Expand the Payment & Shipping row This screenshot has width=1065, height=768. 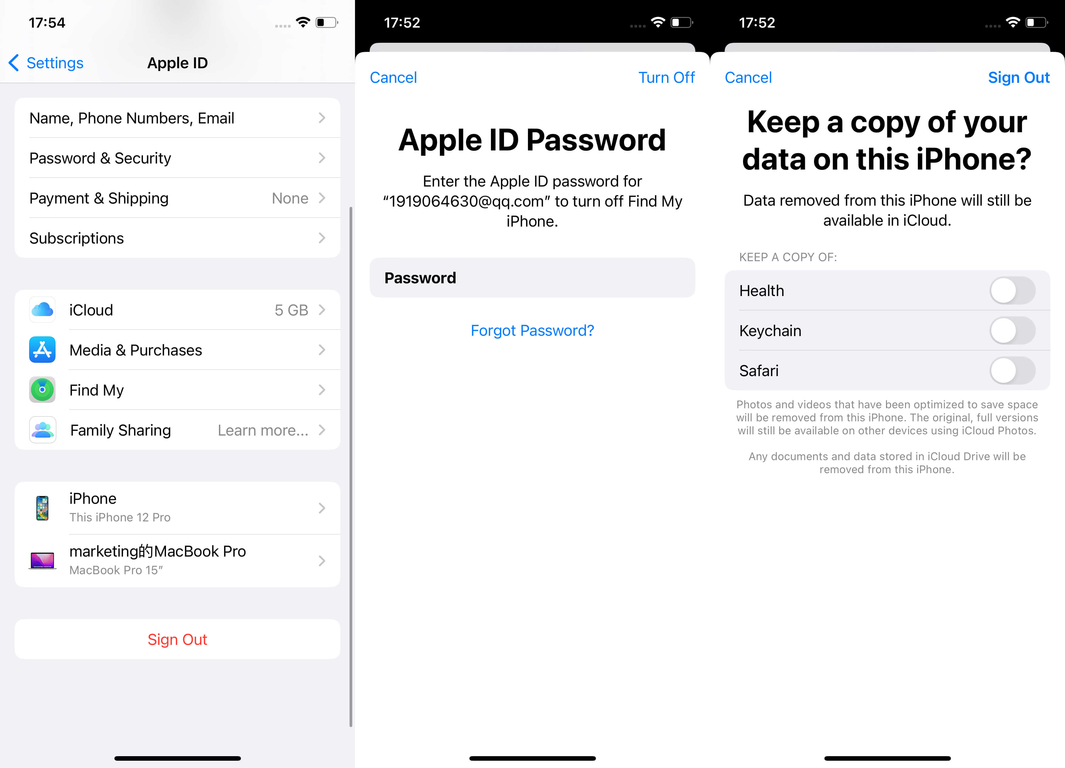177,197
